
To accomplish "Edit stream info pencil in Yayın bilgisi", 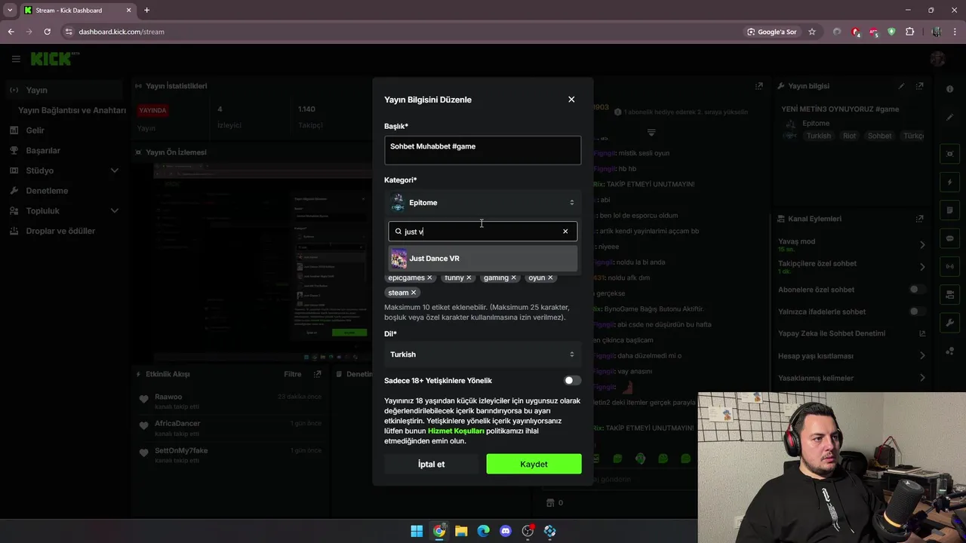I will tap(901, 86).
